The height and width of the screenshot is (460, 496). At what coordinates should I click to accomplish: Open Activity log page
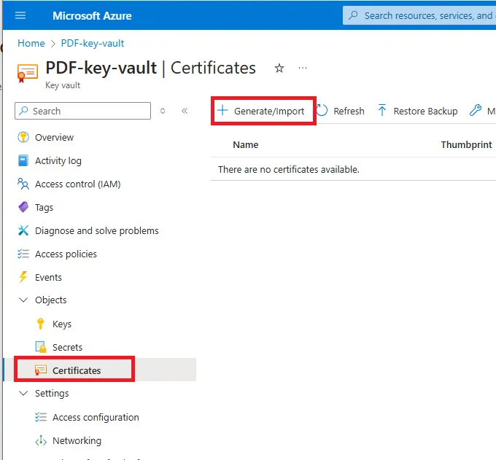pyautogui.click(x=58, y=161)
